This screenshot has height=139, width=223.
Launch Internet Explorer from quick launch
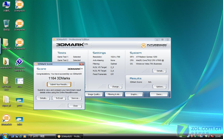pyautogui.click(x=21, y=136)
